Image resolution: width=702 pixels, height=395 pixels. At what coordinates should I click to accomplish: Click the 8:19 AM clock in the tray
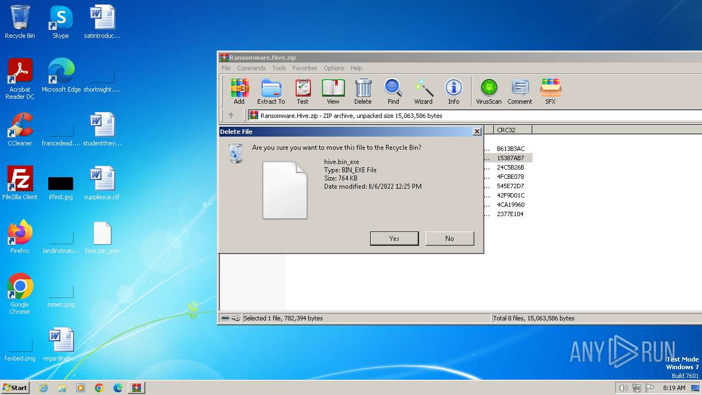click(x=674, y=388)
